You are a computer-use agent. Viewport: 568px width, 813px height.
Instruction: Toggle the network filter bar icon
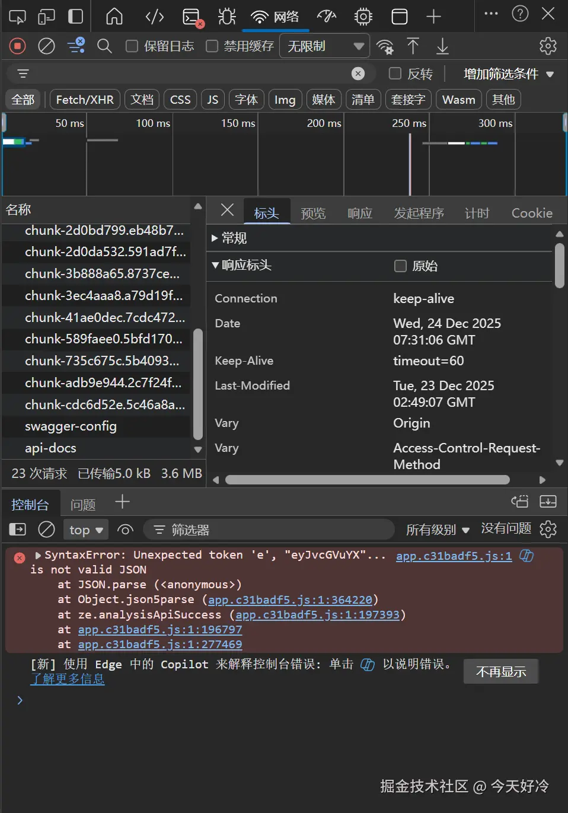coord(76,46)
